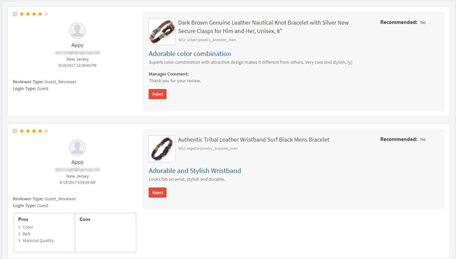Click the fifth empty star of the first review
Viewport: 456px width, 259px height.
tap(46, 14)
